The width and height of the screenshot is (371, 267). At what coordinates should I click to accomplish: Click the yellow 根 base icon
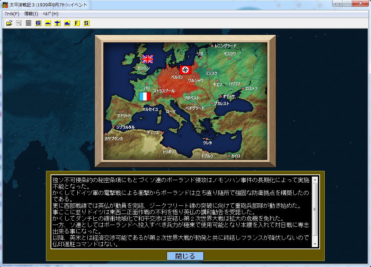(x=38, y=23)
